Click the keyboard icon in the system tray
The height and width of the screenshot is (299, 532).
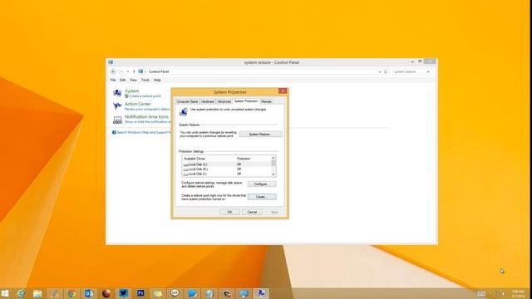pyautogui.click(x=481, y=294)
